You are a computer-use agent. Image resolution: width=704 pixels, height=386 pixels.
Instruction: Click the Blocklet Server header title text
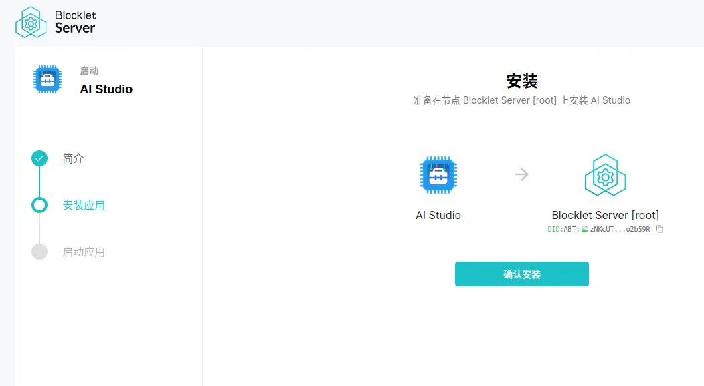pos(76,22)
